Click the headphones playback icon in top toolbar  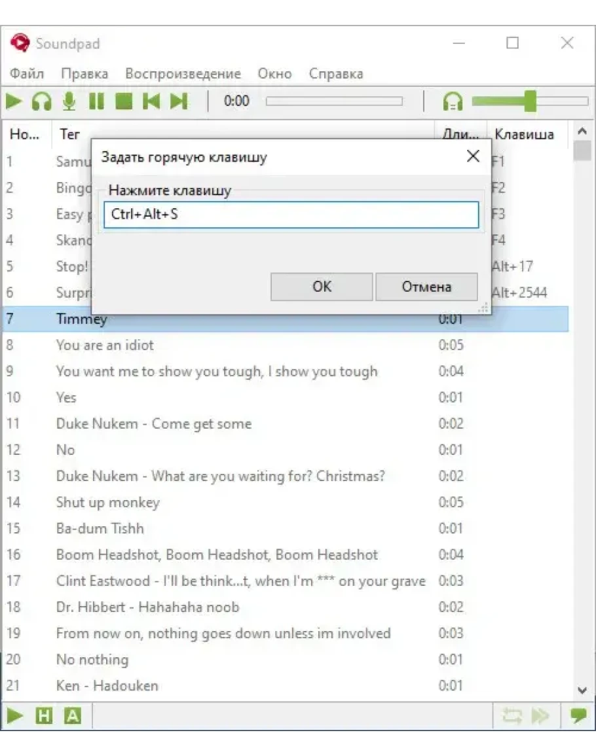[42, 101]
